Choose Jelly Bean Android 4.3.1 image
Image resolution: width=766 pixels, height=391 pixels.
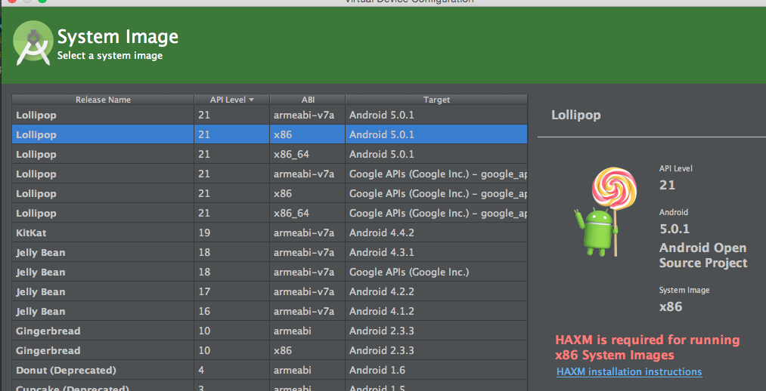point(270,253)
